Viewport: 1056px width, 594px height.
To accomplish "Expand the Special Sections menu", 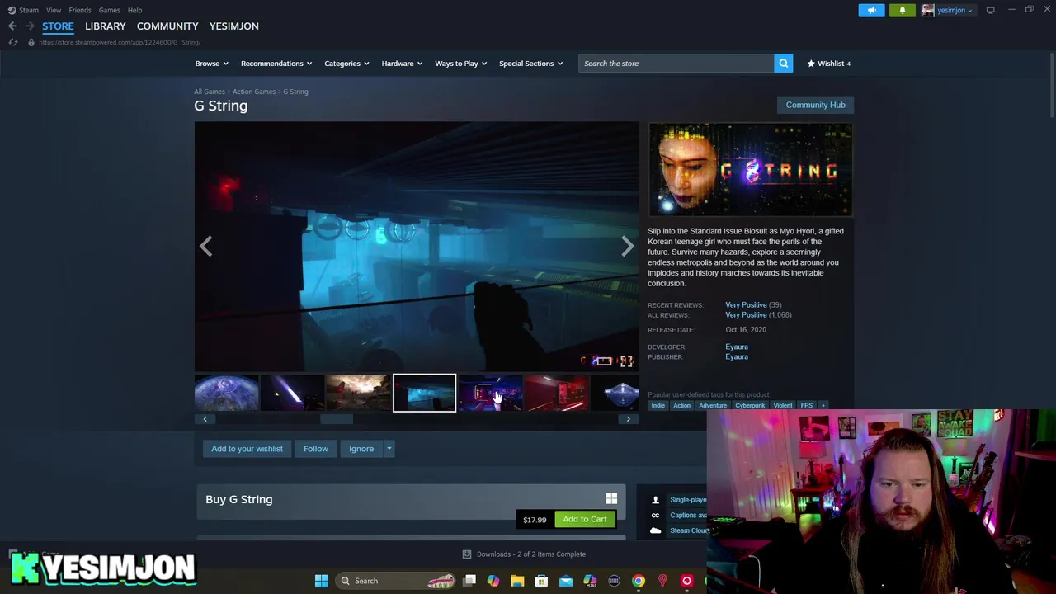I will [x=530, y=64].
